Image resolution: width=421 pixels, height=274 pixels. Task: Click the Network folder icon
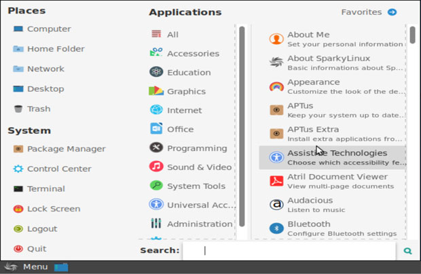click(x=18, y=69)
